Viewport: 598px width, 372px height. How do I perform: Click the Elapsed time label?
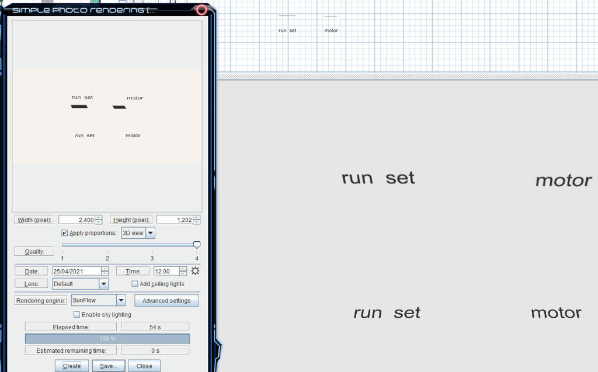tap(71, 327)
